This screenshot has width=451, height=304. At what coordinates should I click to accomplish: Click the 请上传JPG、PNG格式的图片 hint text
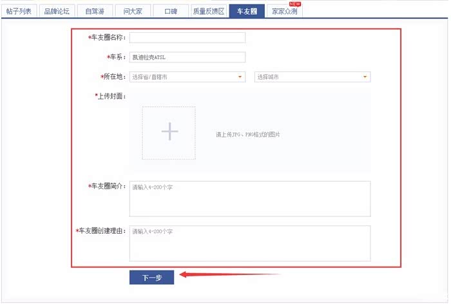click(x=248, y=135)
